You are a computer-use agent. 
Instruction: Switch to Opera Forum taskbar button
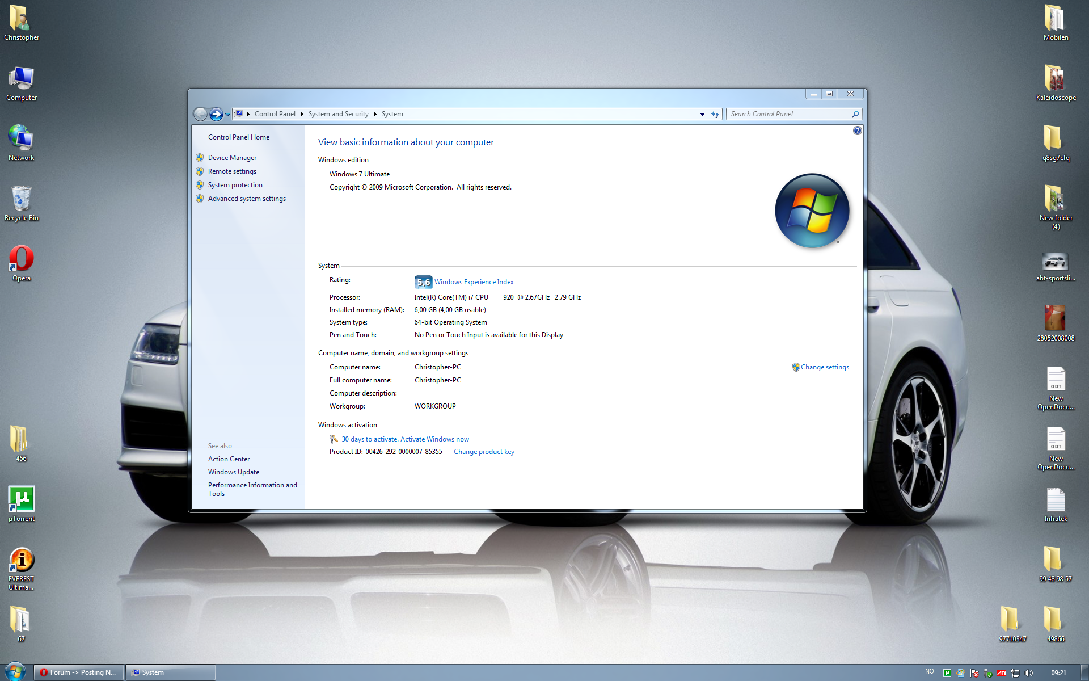[79, 672]
